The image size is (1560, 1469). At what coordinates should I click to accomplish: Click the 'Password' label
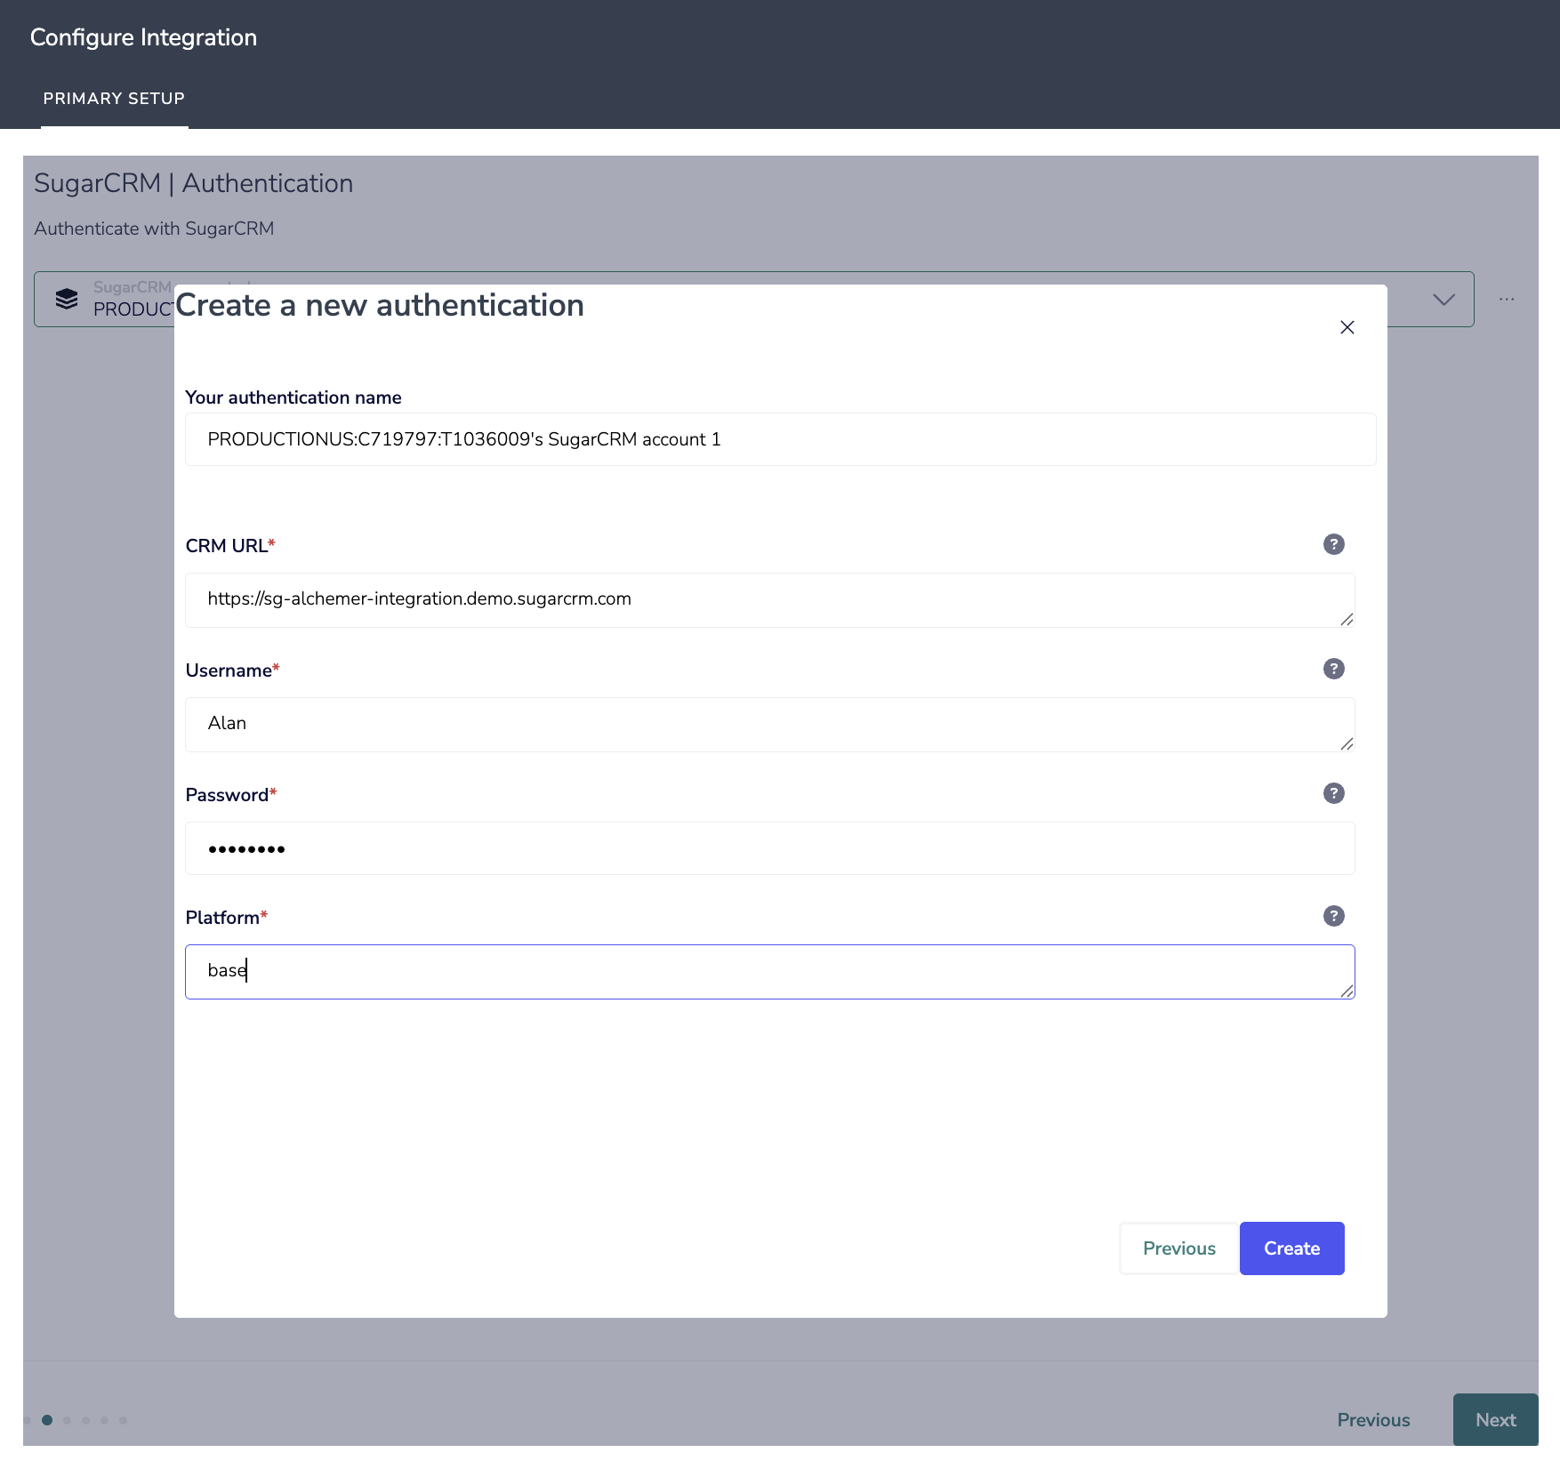(x=227, y=795)
